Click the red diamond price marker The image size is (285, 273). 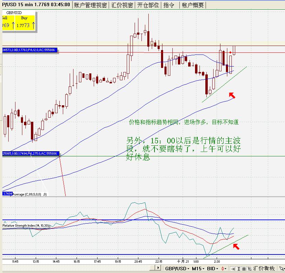coord(230,52)
